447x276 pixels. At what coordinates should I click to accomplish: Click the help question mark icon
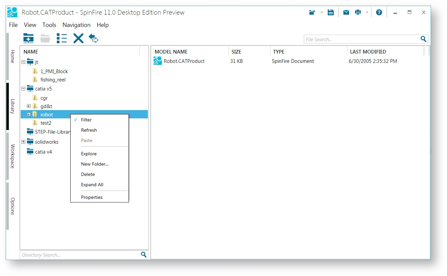[379, 12]
